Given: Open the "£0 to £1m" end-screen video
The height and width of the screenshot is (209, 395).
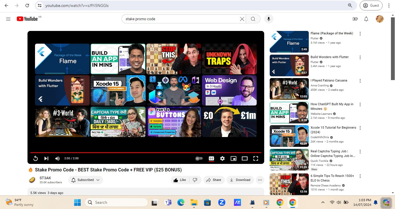Looking at the screenshot, I should [229, 122].
